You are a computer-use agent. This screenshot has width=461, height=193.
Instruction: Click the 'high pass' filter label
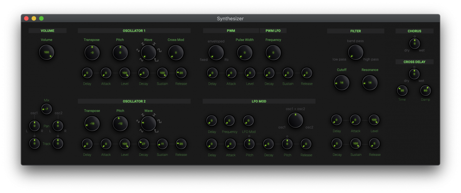[x=371, y=59]
